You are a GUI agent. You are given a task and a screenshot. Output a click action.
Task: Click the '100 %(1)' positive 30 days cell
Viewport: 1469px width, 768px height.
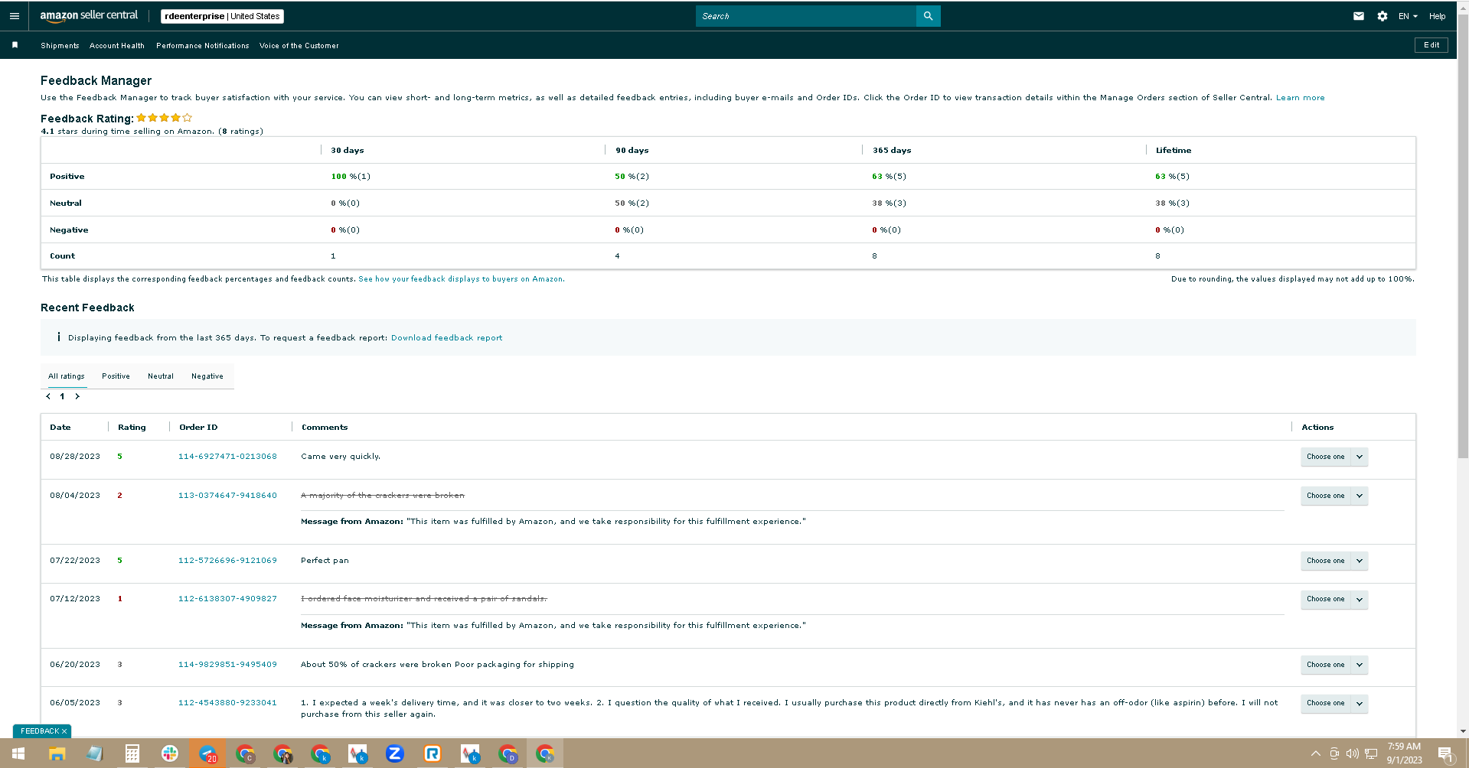pos(351,177)
